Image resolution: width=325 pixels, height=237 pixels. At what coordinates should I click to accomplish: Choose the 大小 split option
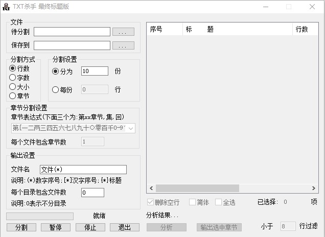13,87
